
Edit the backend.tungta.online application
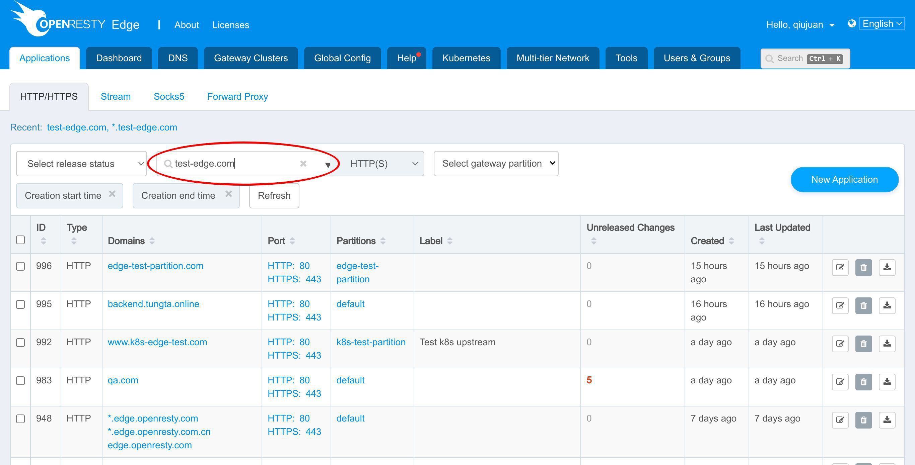[x=840, y=305]
